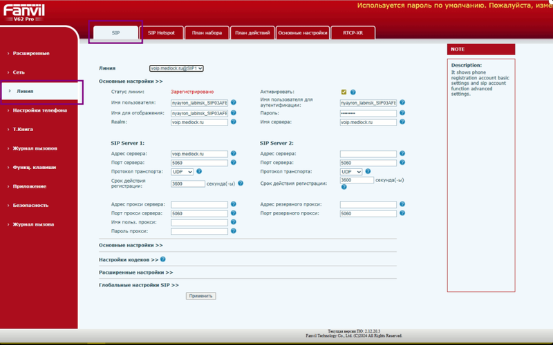Viewport: 553px width, 345px height.
Task: Open the План действий tab
Action: pyautogui.click(x=252, y=32)
